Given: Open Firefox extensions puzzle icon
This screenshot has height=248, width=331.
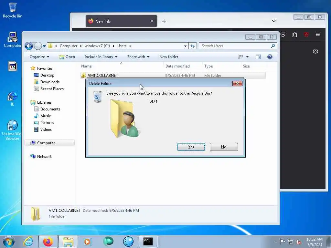Looking at the screenshot, I should pos(295,35).
